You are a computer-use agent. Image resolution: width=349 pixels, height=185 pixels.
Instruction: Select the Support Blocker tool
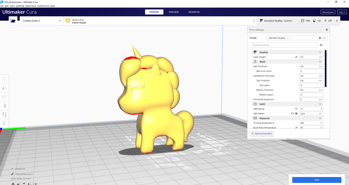tap(4, 123)
